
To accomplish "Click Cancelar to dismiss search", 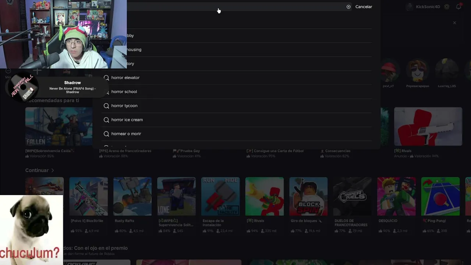I will pos(364,7).
